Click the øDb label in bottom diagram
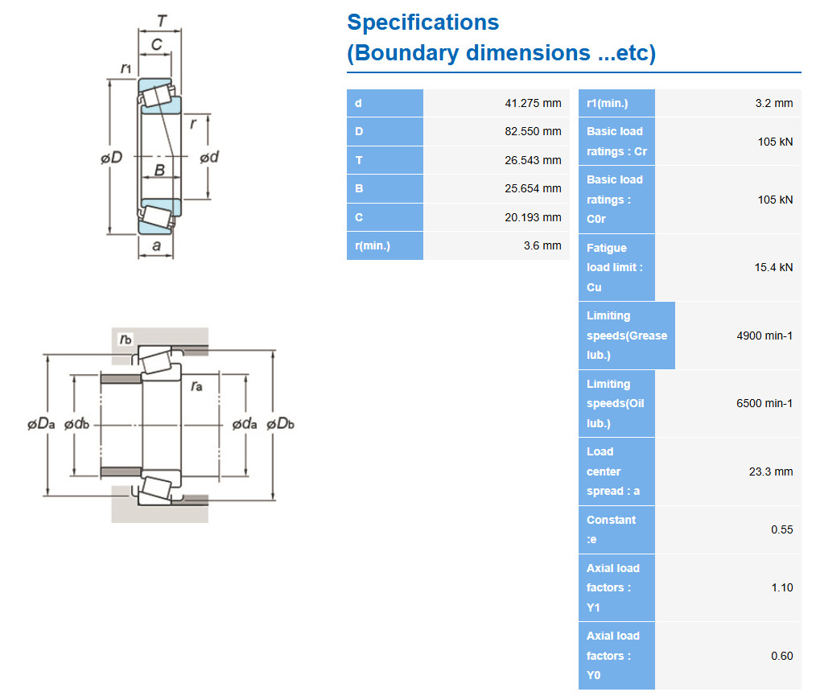The width and height of the screenshot is (816, 696). tap(281, 424)
